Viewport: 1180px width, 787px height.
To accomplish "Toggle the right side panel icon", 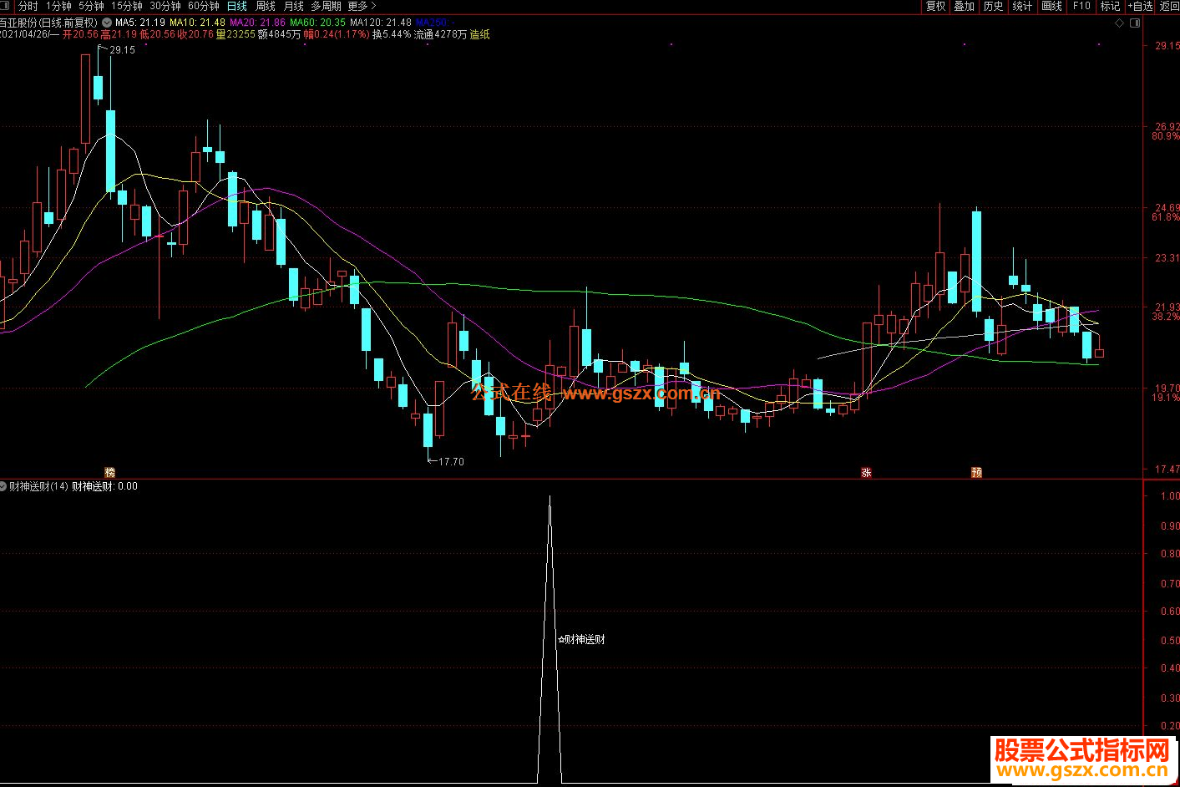I will click(x=1135, y=23).
